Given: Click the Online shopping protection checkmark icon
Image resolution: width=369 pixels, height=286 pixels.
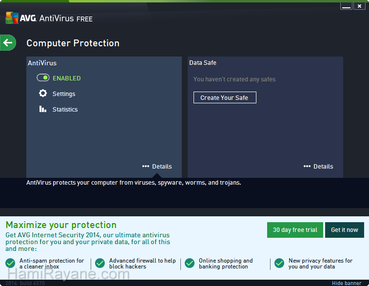Looking at the screenshot, I should tap(190, 263).
